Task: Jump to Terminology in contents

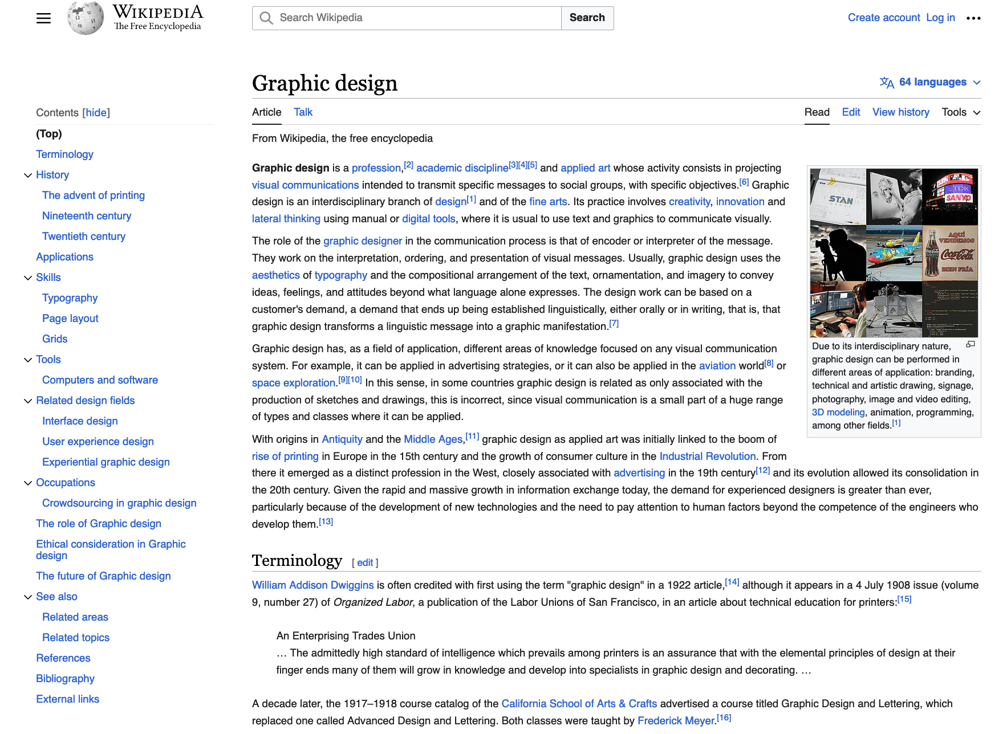Action: click(64, 154)
